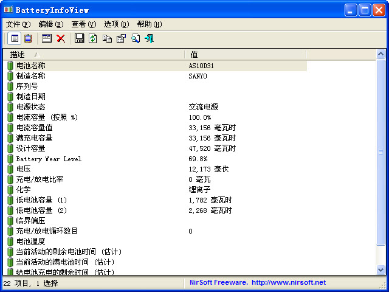Screen dimensions: 389x292
Task: Open find dialog with magnifier icon
Action: (x=136, y=38)
